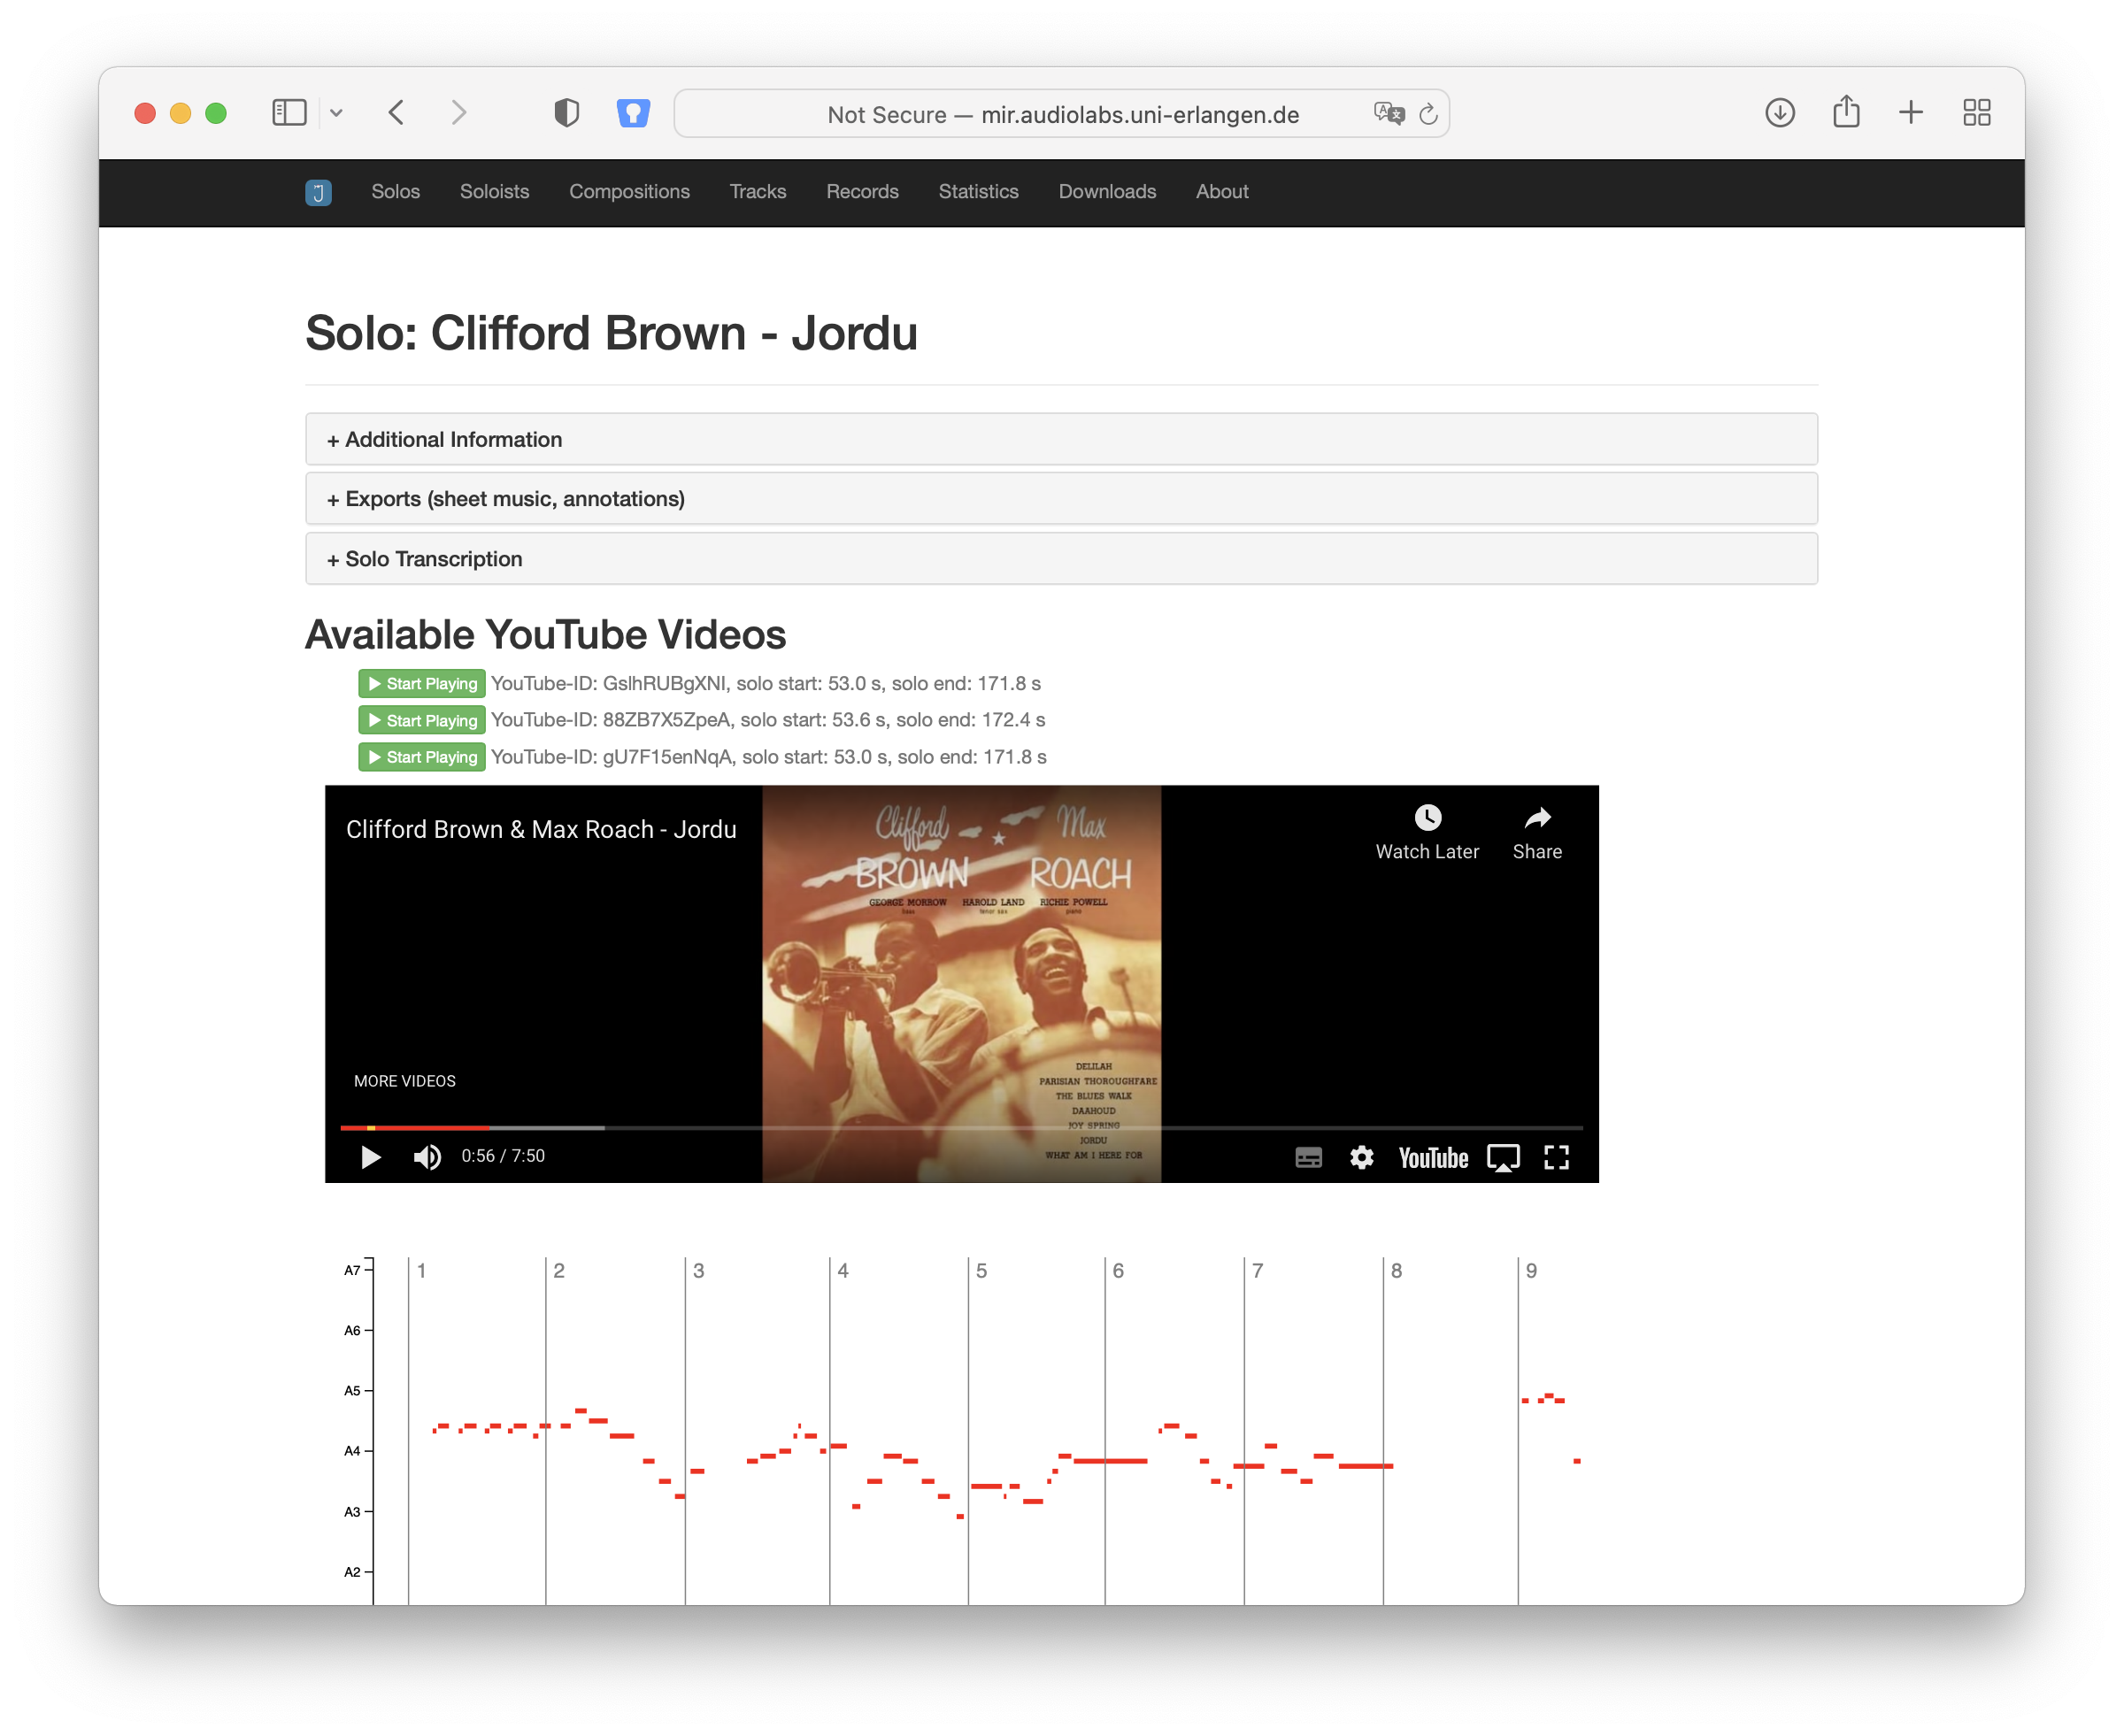Open the Records menu item
The height and width of the screenshot is (1736, 2124).
tap(862, 192)
